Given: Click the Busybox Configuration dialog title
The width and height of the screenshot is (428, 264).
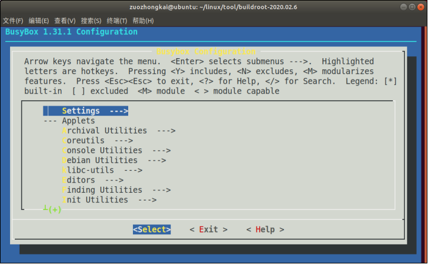Looking at the screenshot, I should tap(206, 51).
